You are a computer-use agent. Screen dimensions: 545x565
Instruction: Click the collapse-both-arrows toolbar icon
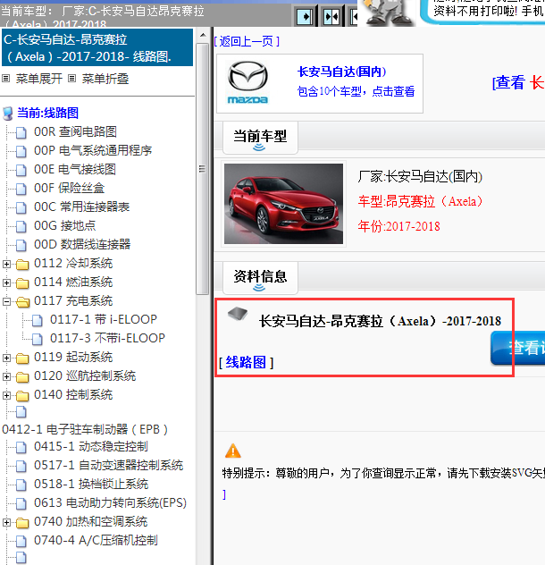coord(331,17)
